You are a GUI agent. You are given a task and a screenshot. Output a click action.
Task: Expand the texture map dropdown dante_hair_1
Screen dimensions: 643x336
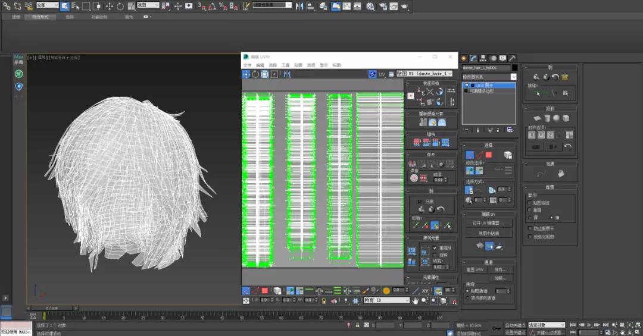click(449, 74)
